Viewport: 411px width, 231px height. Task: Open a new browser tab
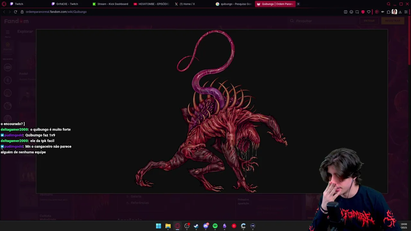pos(298,4)
